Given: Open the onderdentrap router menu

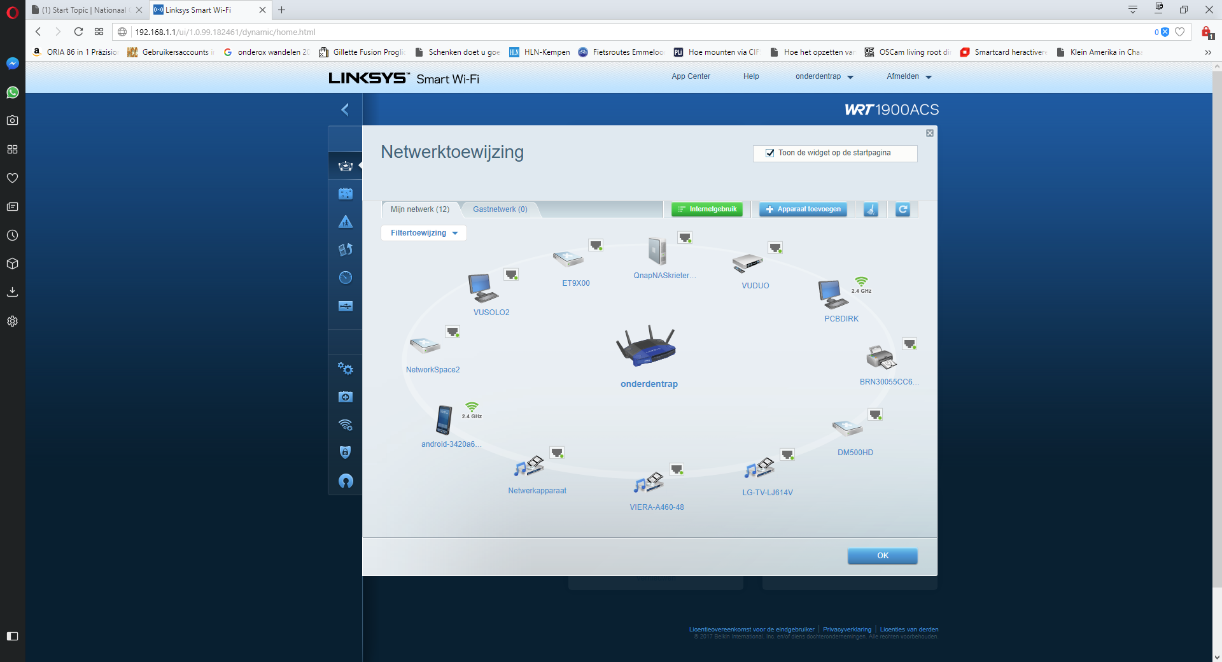Looking at the screenshot, I should click(824, 76).
